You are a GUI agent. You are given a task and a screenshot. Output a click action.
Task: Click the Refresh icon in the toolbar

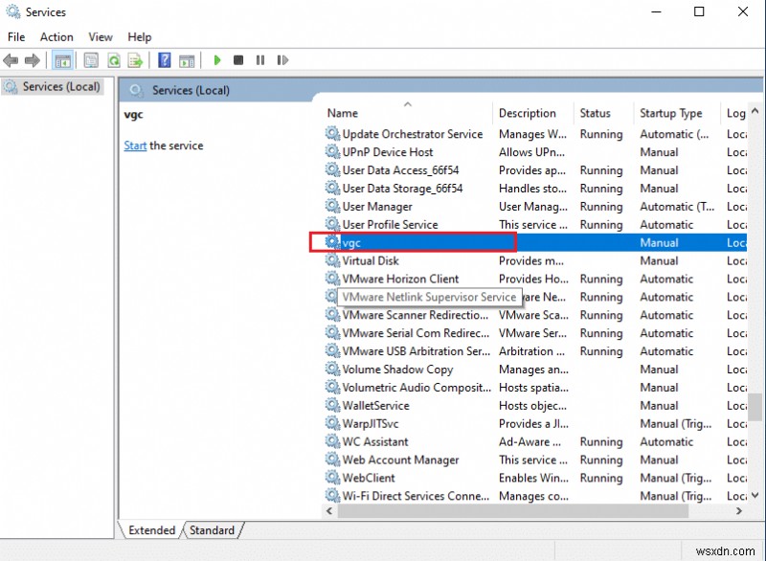113,60
